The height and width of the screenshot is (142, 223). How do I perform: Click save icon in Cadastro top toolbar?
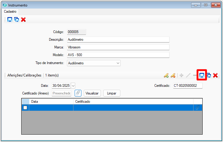(10, 19)
